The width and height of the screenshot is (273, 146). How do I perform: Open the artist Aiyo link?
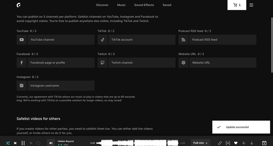pyautogui.click(x=66, y=144)
